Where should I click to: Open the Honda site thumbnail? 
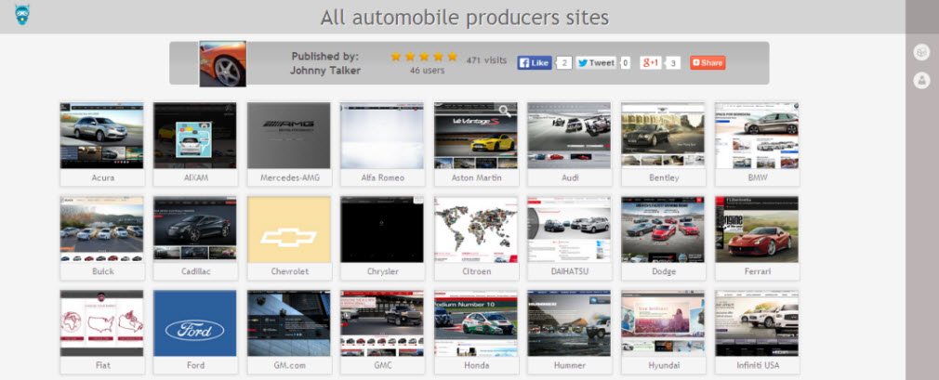pyautogui.click(x=475, y=323)
